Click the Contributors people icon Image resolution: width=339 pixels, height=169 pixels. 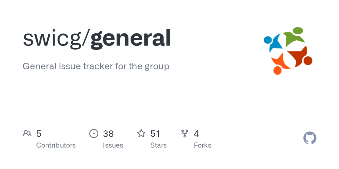coord(27,134)
